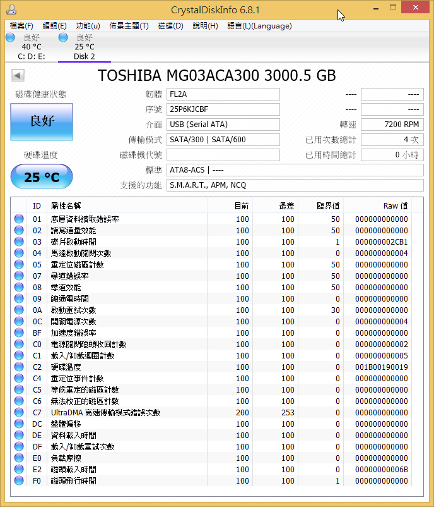The image size is (434, 507).
Task: Click the serial number field 25P6KJCBF
Action: point(223,109)
